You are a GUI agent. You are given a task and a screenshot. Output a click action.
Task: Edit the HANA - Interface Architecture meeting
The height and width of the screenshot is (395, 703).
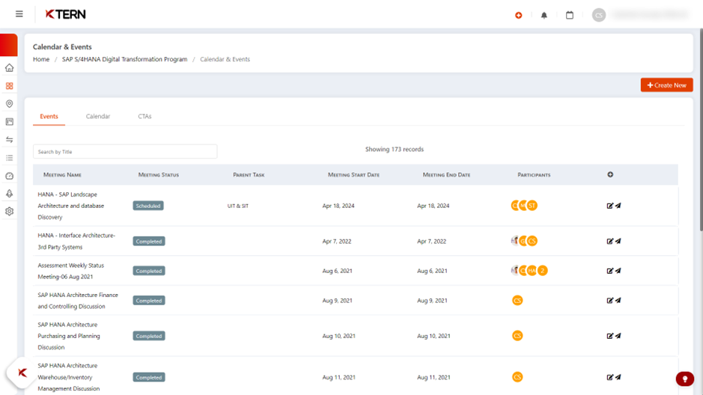point(609,241)
